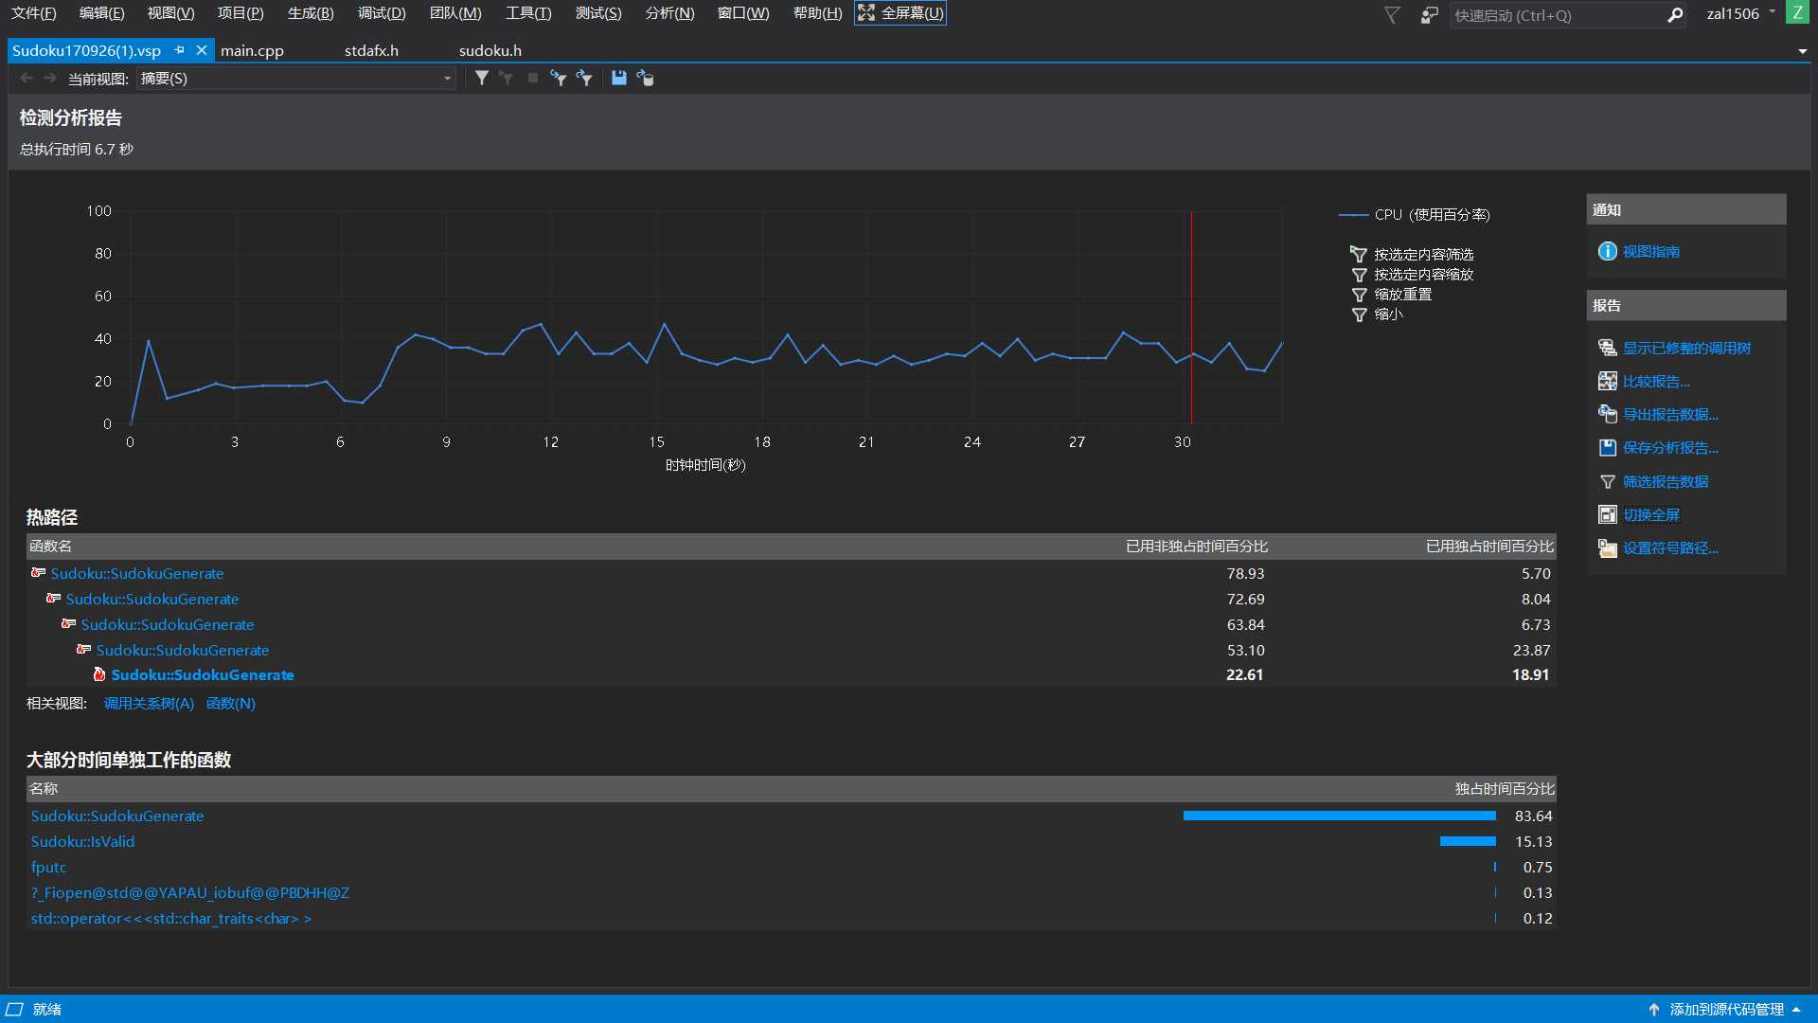Open the current view 摘要 dropdown

[446, 79]
